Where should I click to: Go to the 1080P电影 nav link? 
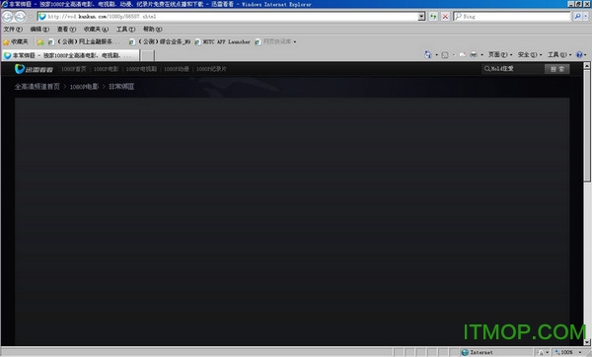tap(107, 69)
